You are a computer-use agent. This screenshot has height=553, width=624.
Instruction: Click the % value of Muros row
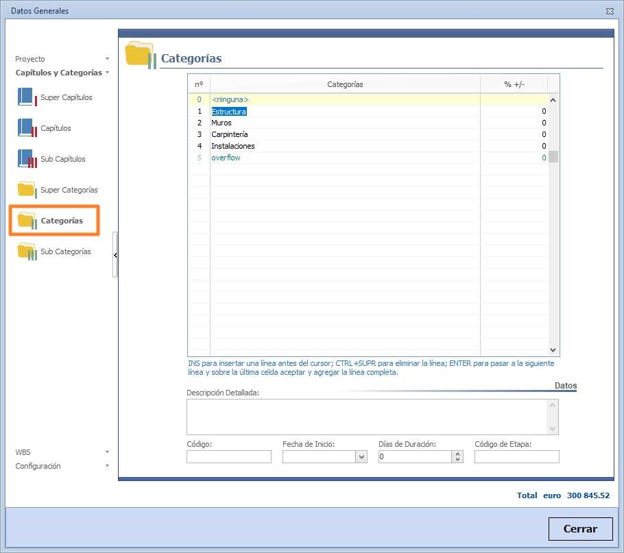(x=514, y=123)
